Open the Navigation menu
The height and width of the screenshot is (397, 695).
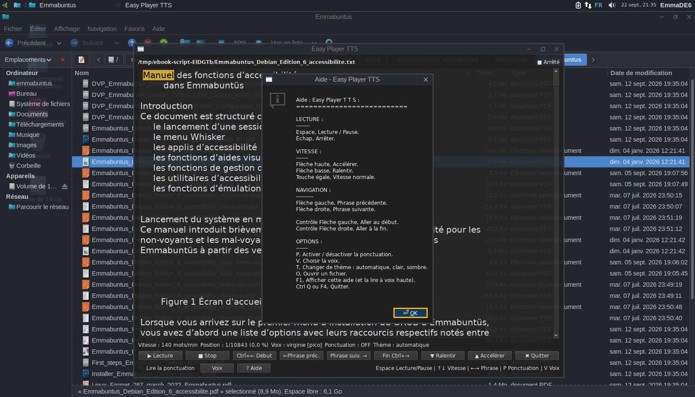(x=102, y=28)
